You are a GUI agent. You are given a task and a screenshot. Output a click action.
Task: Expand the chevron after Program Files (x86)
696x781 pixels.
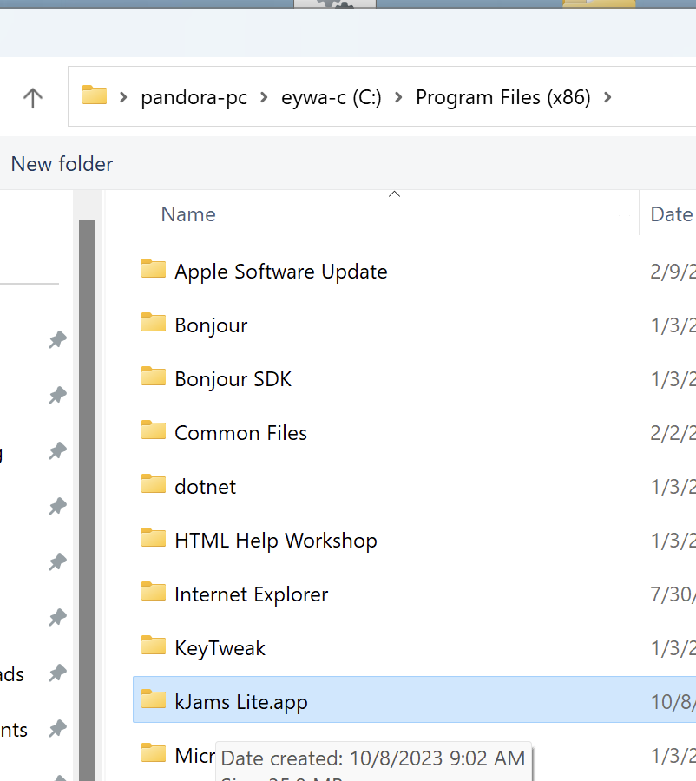(607, 97)
